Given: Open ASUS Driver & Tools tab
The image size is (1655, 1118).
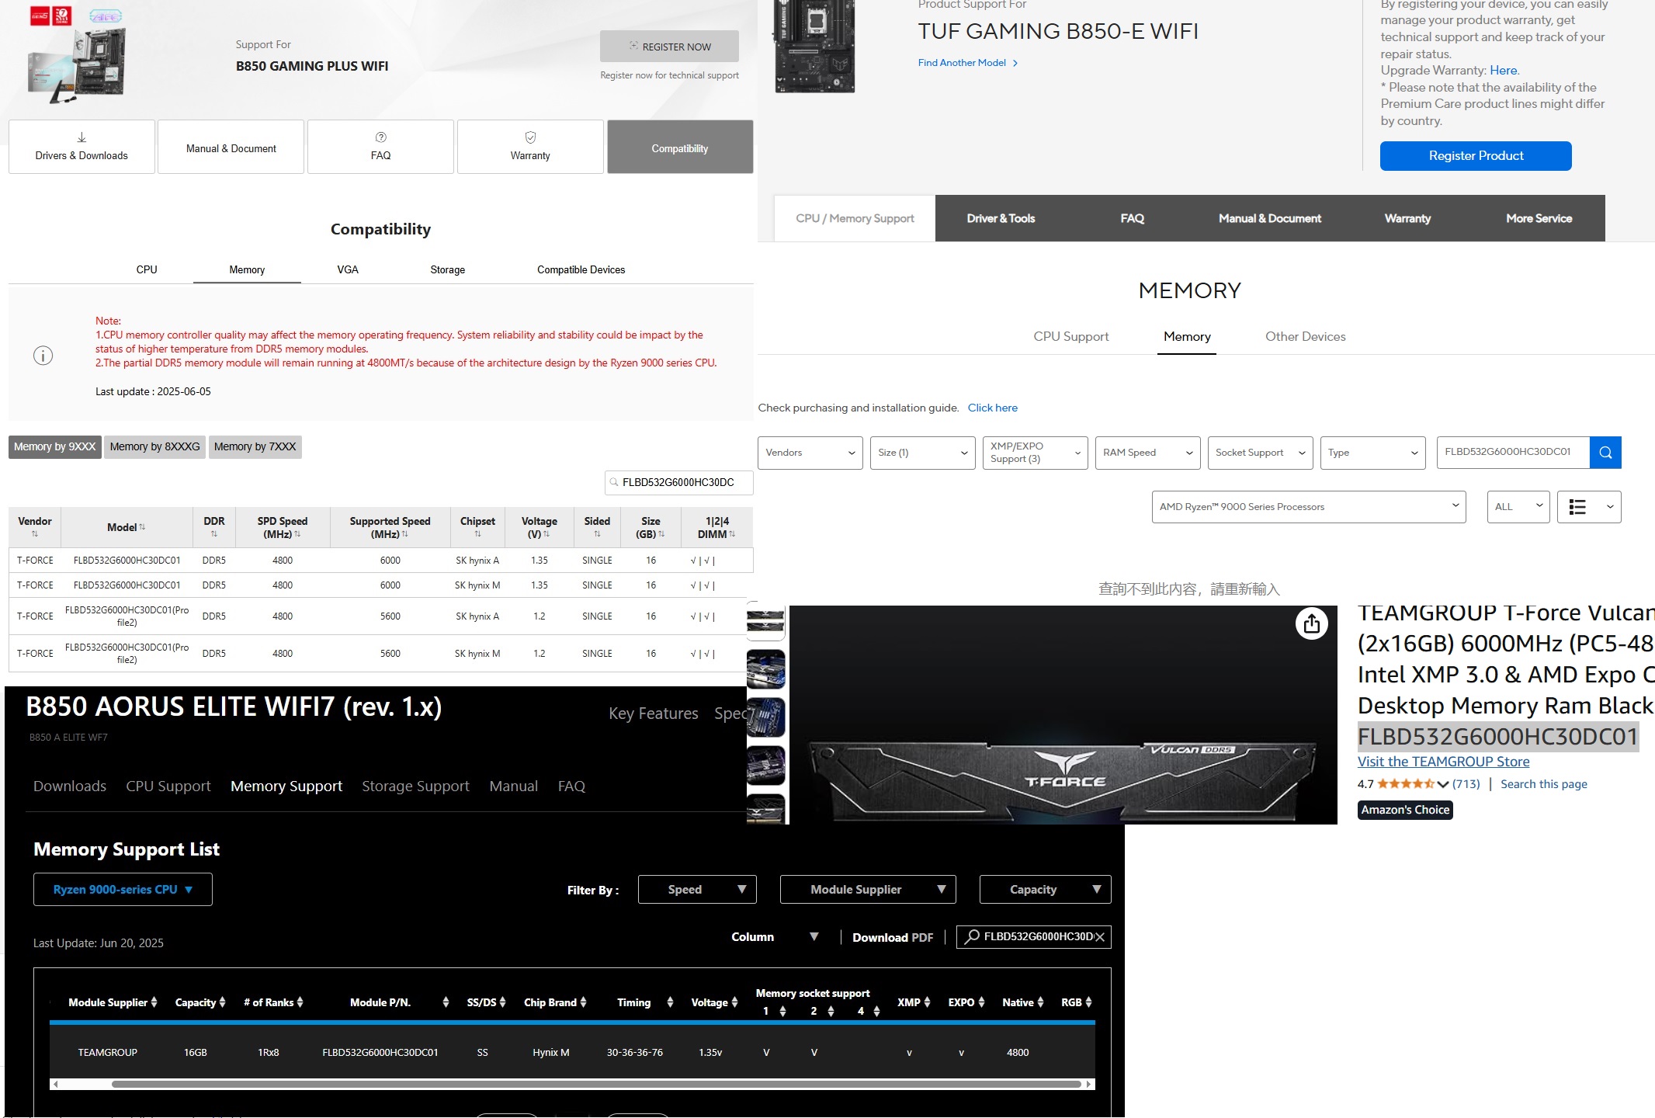Looking at the screenshot, I should tap(1001, 218).
